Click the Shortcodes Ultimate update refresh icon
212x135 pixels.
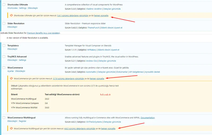(11, 15)
